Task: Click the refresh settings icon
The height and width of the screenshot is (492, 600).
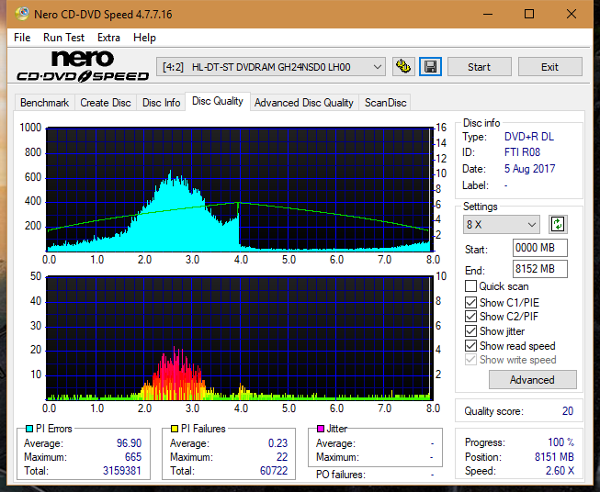Action: point(558,224)
